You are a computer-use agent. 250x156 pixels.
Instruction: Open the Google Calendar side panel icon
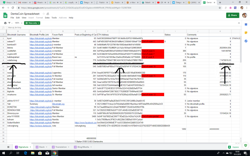tap(246, 25)
